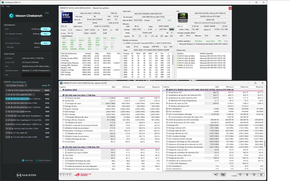
Task: Expand the Système: ASUS sensor group
Action: coord(61,90)
